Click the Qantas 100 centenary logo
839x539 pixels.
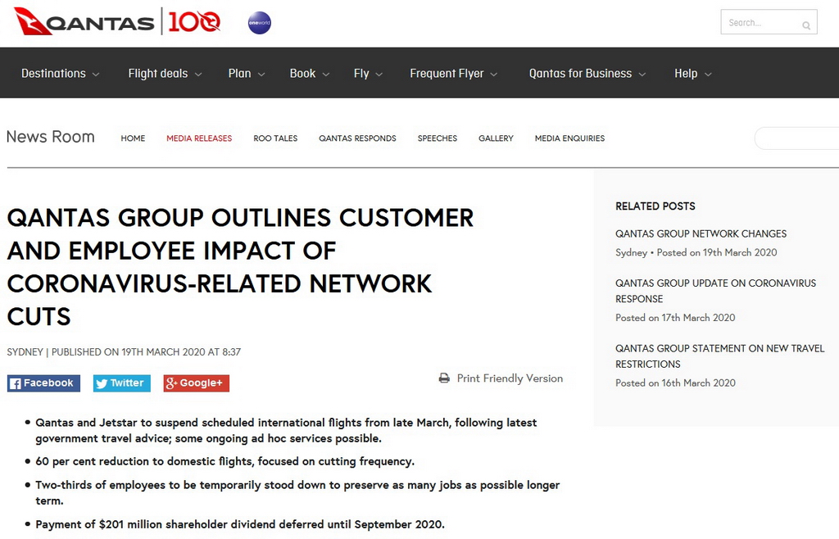click(x=194, y=22)
